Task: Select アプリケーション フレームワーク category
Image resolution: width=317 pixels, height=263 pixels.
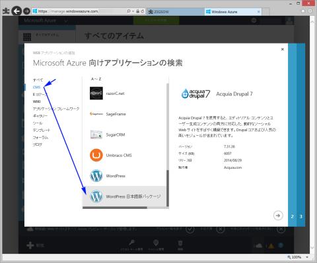Action: tap(56, 109)
